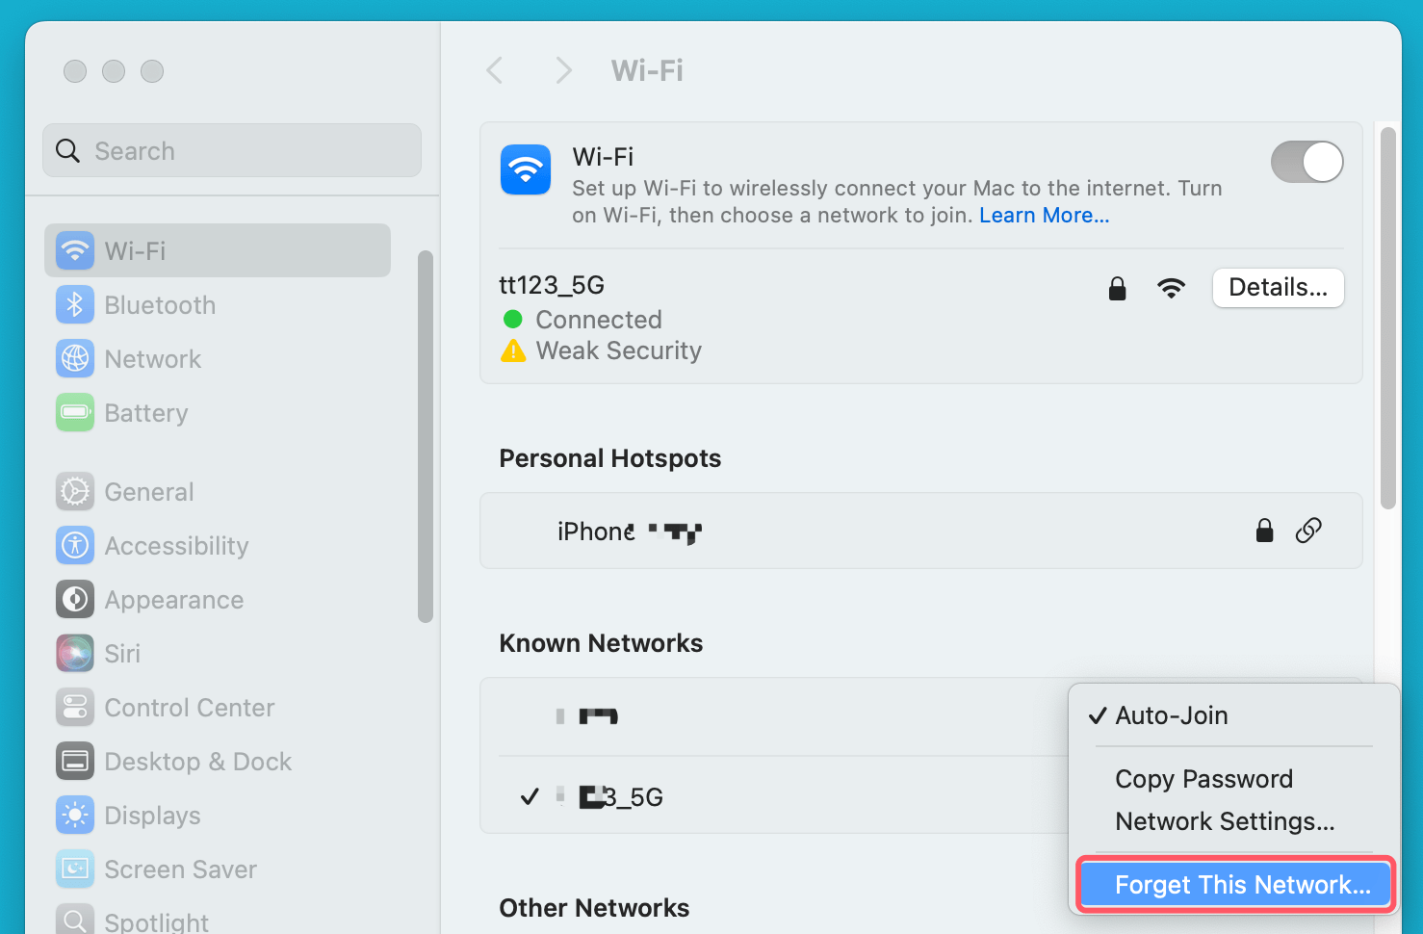Open Bluetooth settings from the sidebar

click(160, 304)
